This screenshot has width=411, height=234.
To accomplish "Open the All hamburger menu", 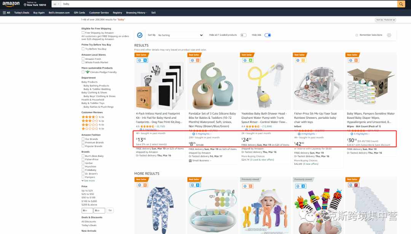I will click(x=6, y=13).
